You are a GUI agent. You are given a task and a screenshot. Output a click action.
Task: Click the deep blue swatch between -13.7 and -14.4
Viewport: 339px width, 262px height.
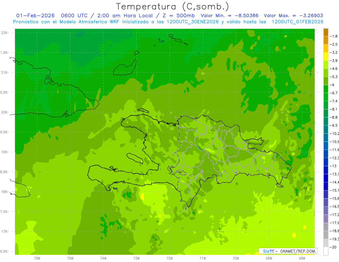click(x=326, y=178)
